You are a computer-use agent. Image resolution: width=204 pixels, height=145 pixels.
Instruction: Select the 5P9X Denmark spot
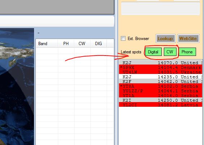161,67
